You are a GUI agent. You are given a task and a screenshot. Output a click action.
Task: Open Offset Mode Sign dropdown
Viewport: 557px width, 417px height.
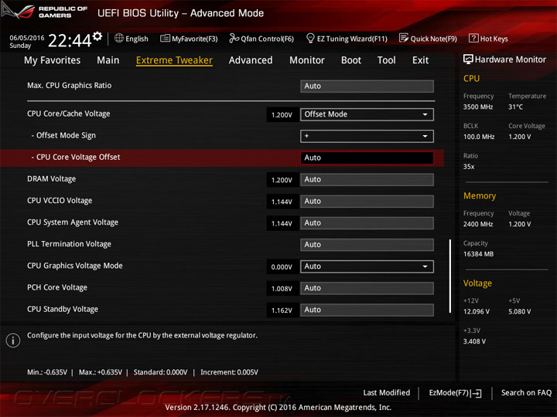point(367,136)
